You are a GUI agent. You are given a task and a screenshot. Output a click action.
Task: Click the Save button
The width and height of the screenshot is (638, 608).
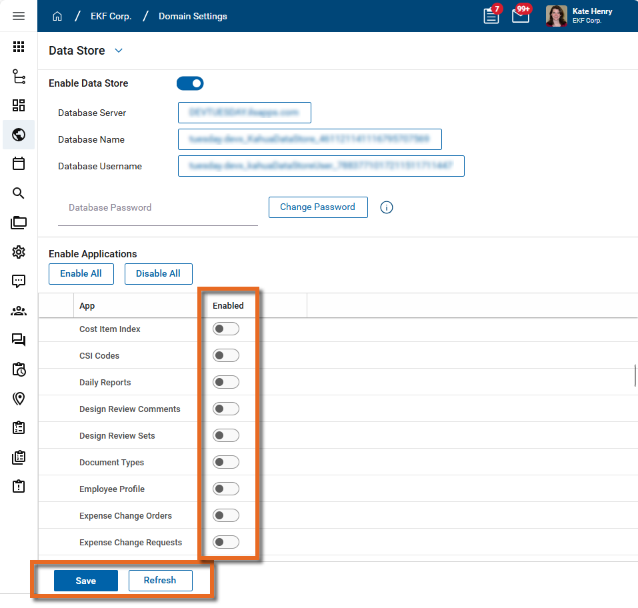pyautogui.click(x=86, y=581)
